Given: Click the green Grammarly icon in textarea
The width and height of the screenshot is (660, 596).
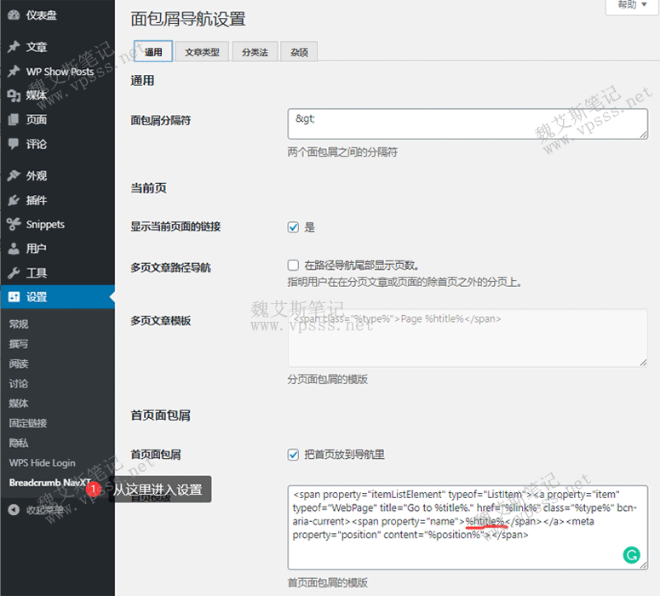Looking at the screenshot, I should pyautogui.click(x=631, y=555).
